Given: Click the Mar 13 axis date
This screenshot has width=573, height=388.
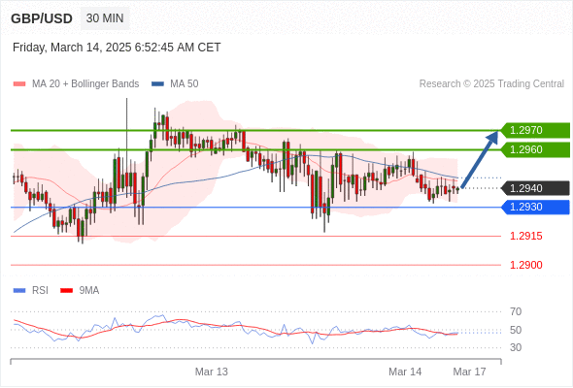Looking at the screenshot, I should [x=211, y=372].
